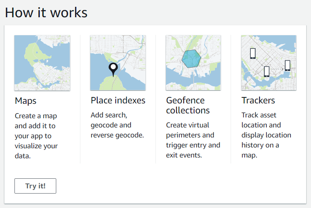
Task: Select the rightmost phone tracker icon
Action: 288,65
